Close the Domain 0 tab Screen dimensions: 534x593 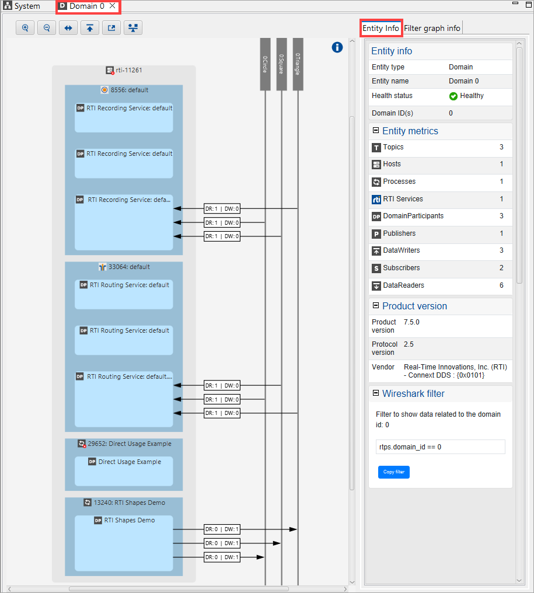[112, 6]
